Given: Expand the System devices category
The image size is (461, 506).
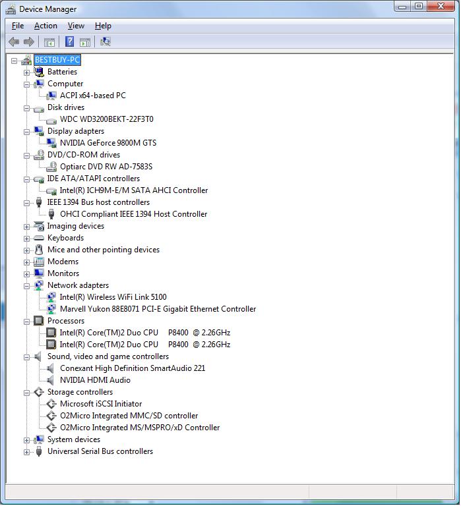Looking at the screenshot, I should 27,441.
